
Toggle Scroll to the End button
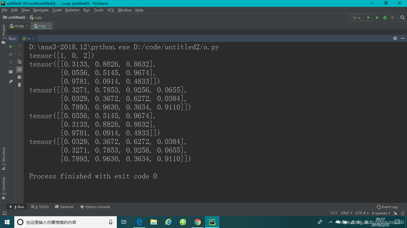coord(19,69)
